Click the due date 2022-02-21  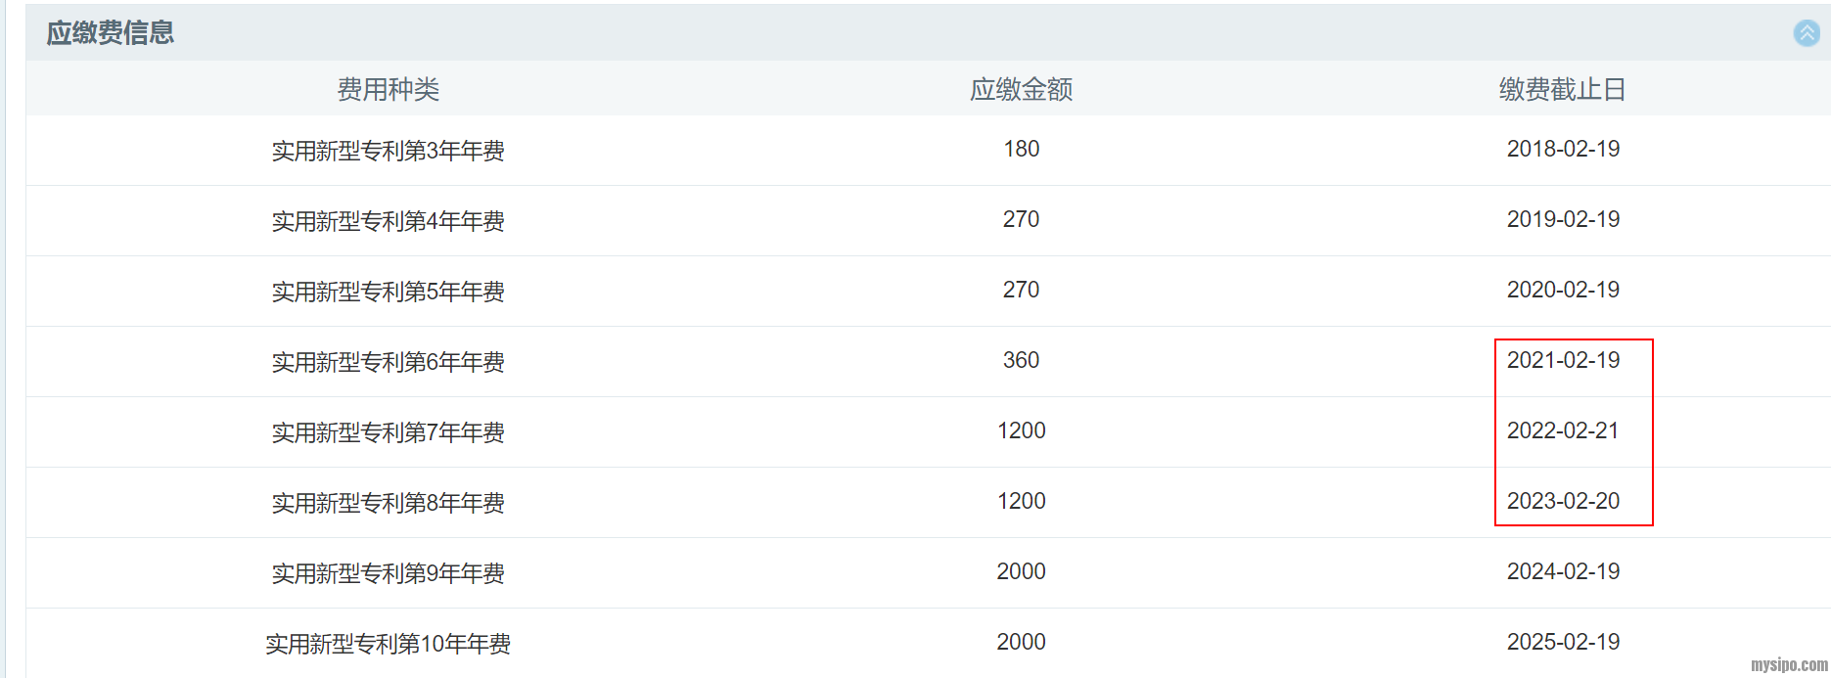coord(1563,430)
